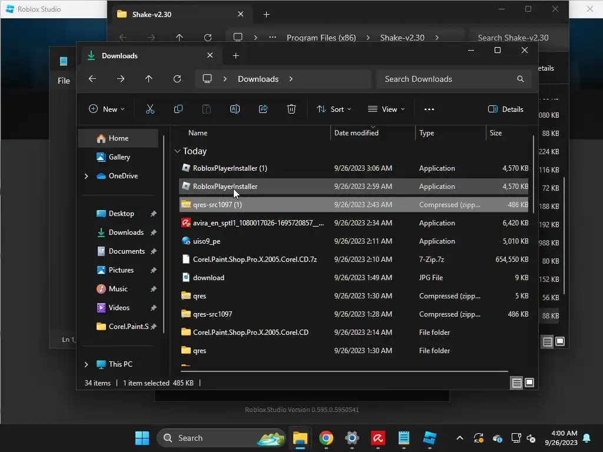The image size is (603, 452).
Task: Click the Delete trash can icon
Action: click(x=291, y=109)
